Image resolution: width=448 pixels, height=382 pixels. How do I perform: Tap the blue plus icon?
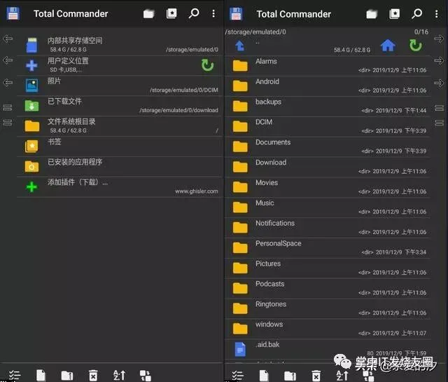click(x=31, y=65)
